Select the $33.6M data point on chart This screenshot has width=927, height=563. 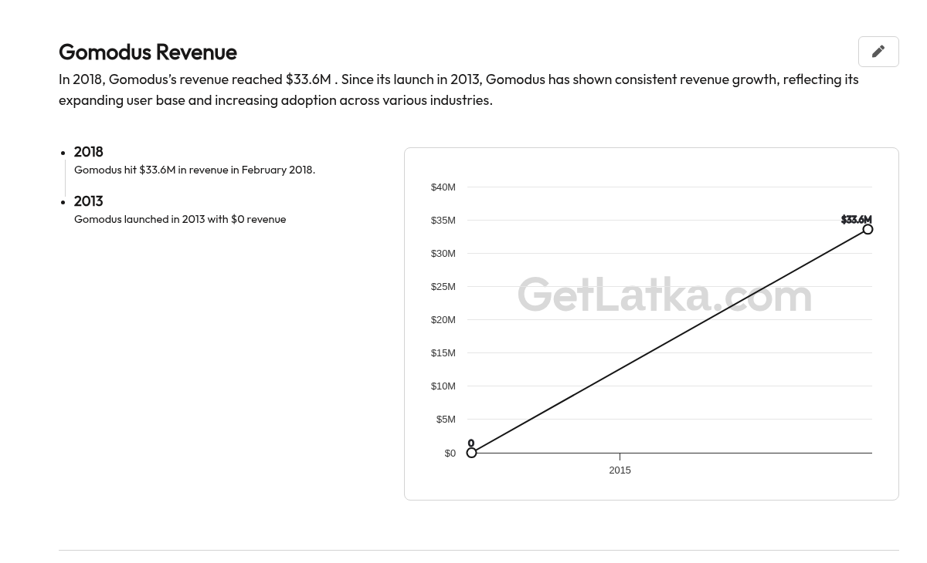(x=868, y=229)
